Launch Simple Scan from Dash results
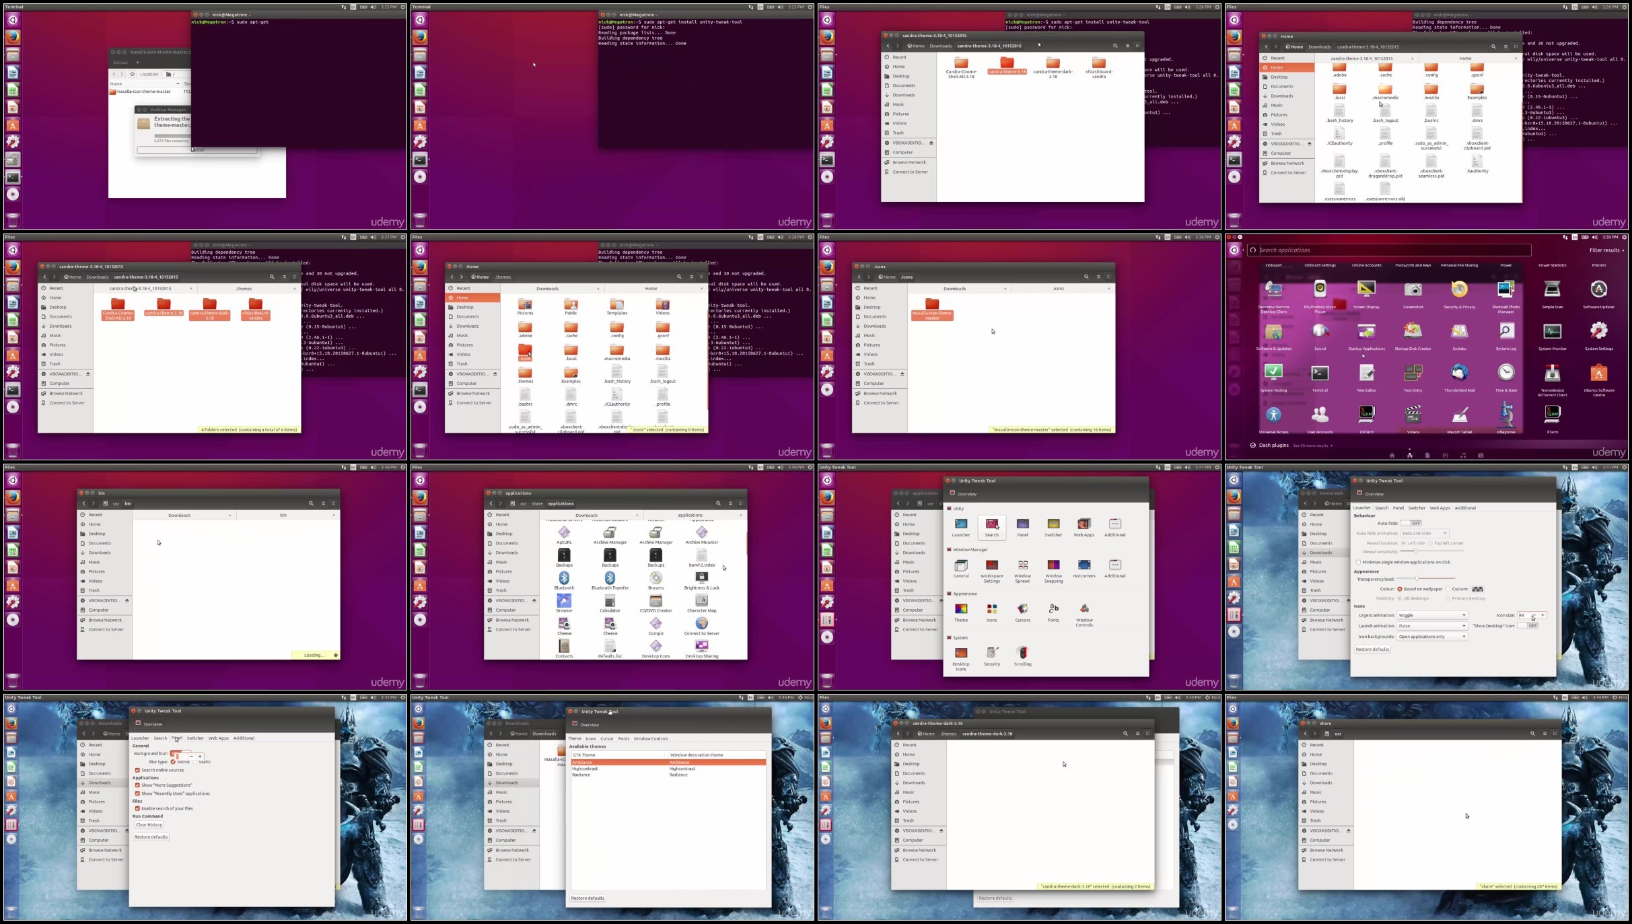This screenshot has height=924, width=1632. 1552,295
